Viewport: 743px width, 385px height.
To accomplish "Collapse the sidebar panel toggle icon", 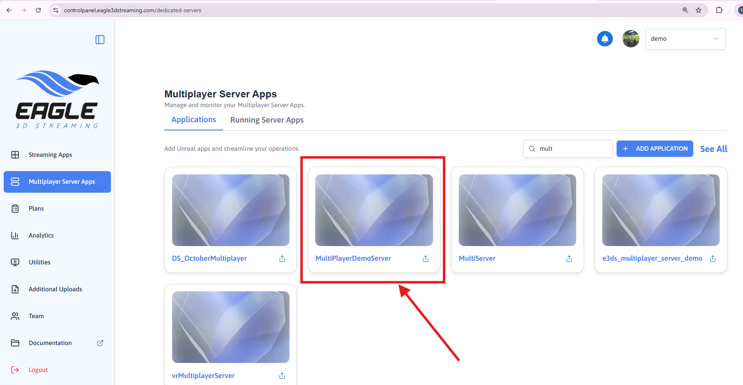I will [x=100, y=40].
